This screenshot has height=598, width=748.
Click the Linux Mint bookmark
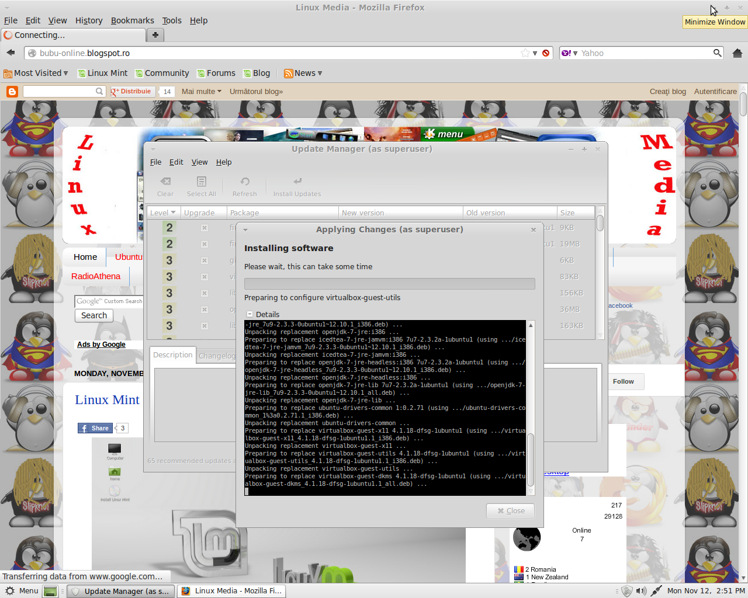coord(102,73)
